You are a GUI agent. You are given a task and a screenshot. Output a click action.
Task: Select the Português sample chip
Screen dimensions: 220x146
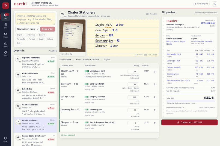click(21, 39)
